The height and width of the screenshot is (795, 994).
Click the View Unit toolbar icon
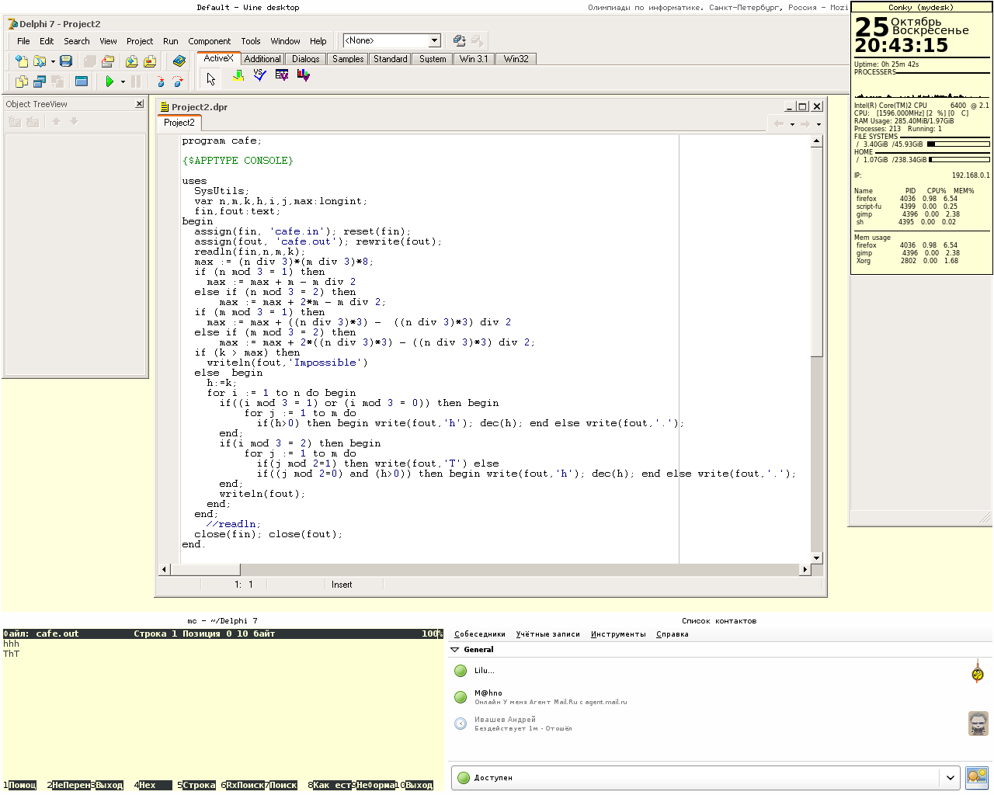(21, 81)
